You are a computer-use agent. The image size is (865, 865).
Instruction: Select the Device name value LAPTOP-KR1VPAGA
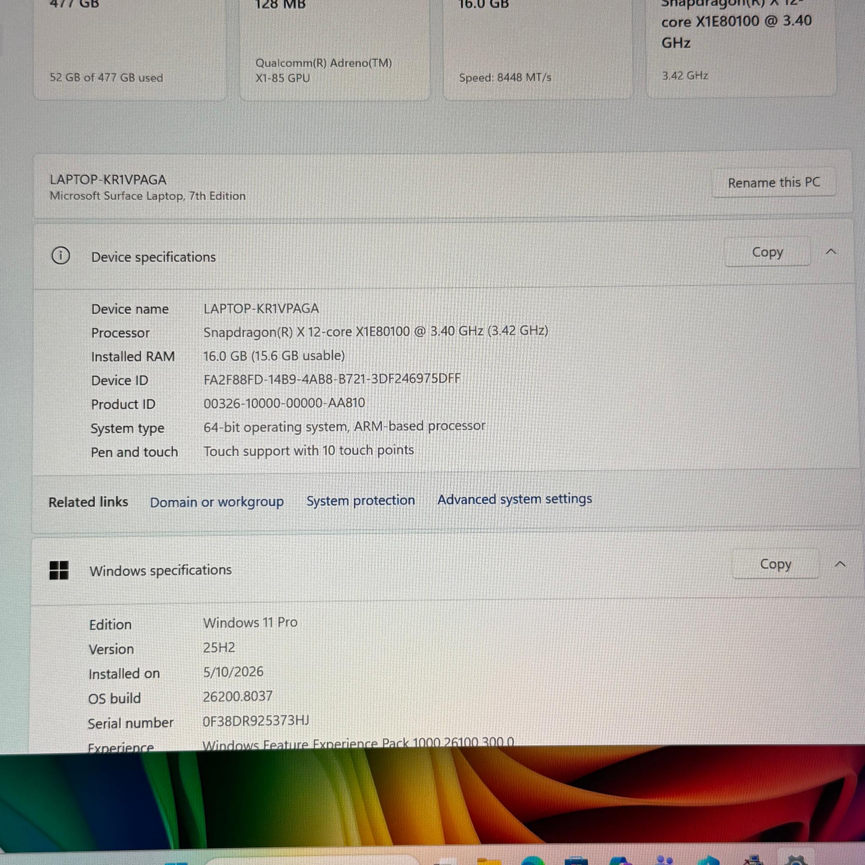[x=261, y=308]
